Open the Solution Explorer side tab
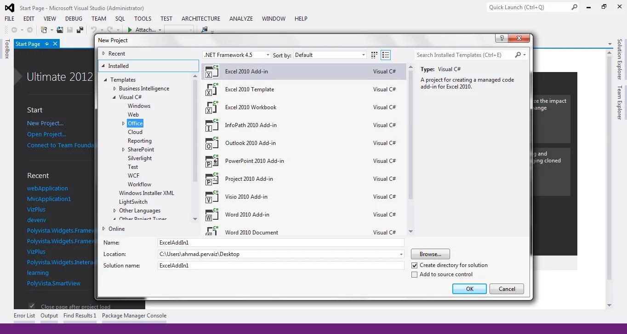The width and height of the screenshot is (627, 334). pyautogui.click(x=620, y=60)
